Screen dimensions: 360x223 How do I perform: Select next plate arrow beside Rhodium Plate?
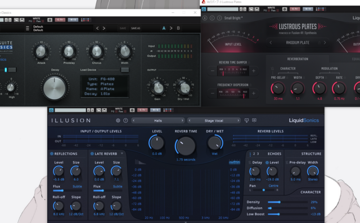coord(325,43)
